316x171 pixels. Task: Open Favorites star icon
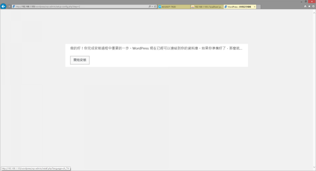(309, 7)
